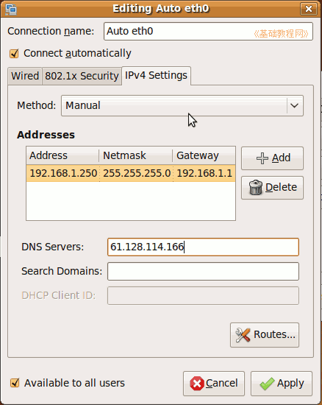Image resolution: width=322 pixels, height=405 pixels.
Task: Select gateway cell 192.168.1.1
Action: tap(204, 173)
